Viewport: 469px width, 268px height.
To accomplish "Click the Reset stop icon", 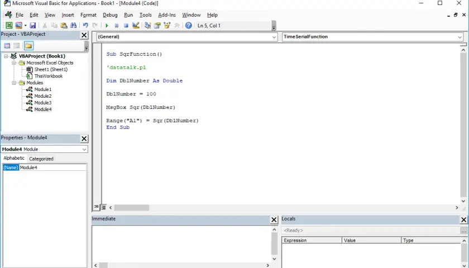I will (x=126, y=26).
